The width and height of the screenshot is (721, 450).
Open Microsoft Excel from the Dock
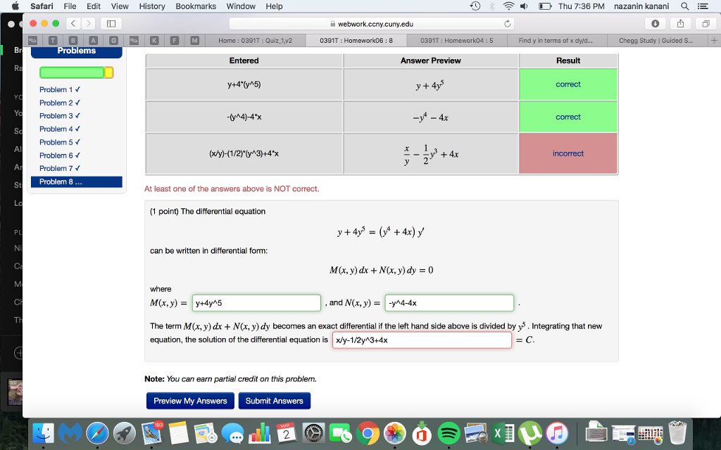pyautogui.click(x=501, y=435)
